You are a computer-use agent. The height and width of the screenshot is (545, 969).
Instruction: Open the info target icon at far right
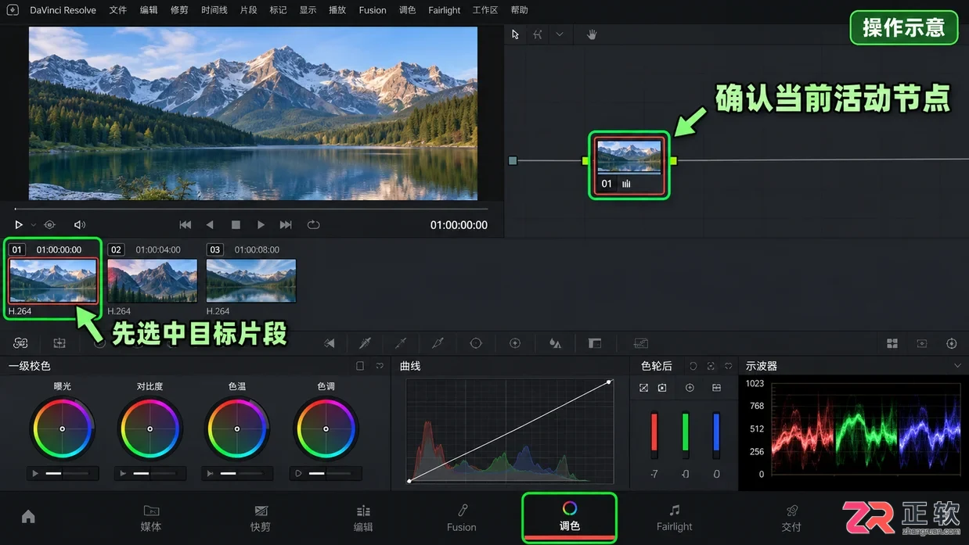(952, 343)
